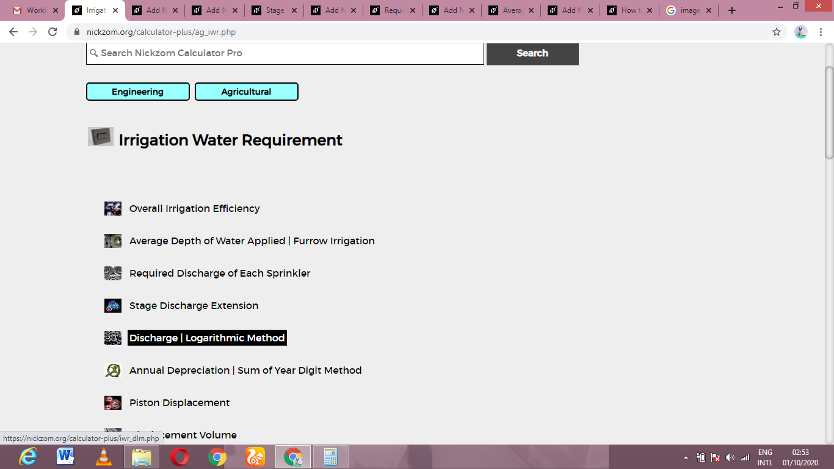The height and width of the screenshot is (469, 834).
Task: Open Calculator from the taskbar
Action: [x=331, y=457]
